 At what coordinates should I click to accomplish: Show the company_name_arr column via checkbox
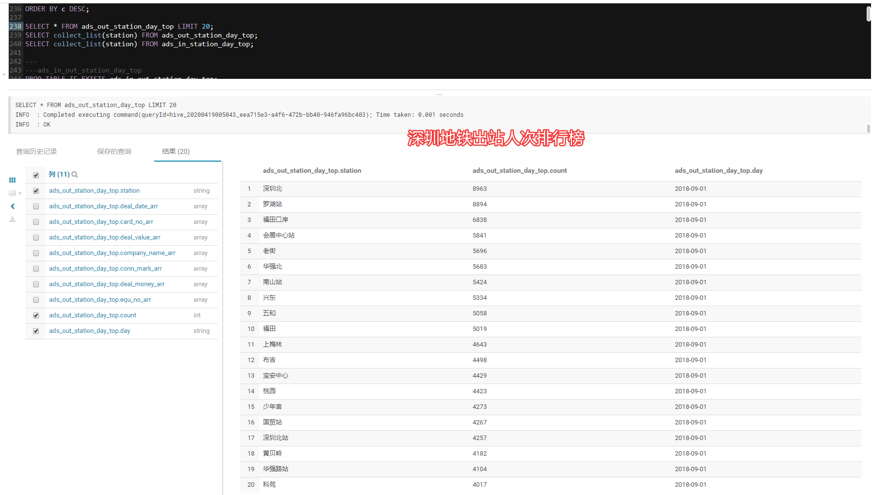click(36, 253)
